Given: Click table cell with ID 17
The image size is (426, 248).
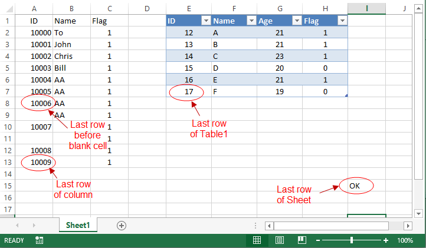Looking at the screenshot, I should 189,91.
